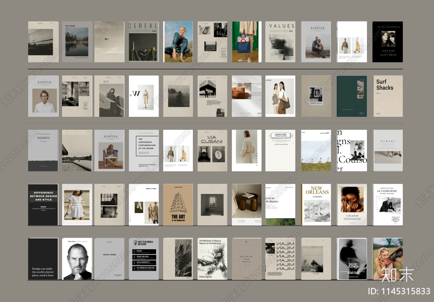Select the NEW ORLEANS Louisiana cover
The image size is (434, 302).
316,205
